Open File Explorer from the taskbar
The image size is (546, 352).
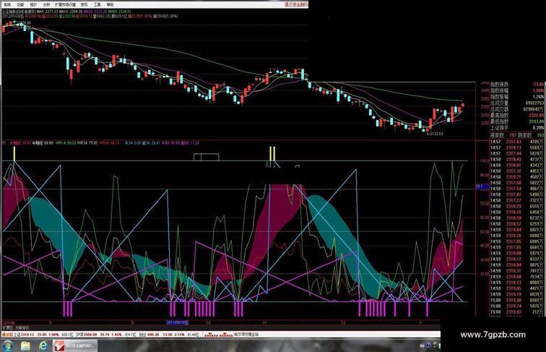coord(26,345)
